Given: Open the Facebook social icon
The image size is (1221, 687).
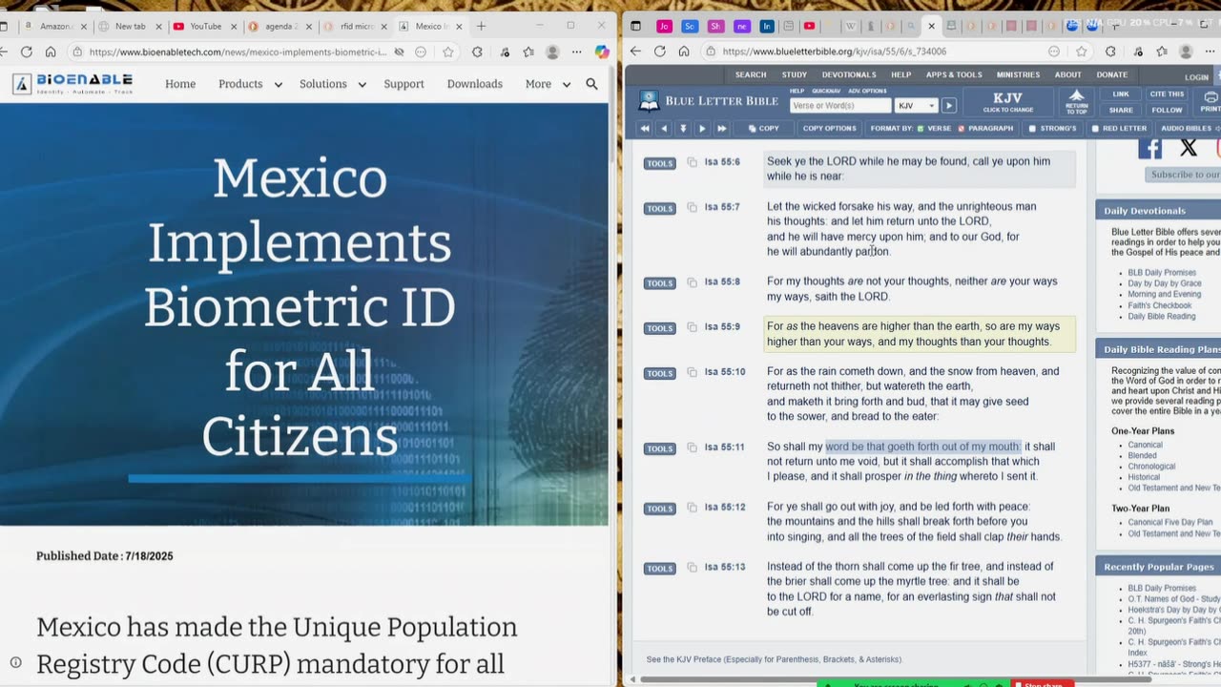Looking at the screenshot, I should [x=1149, y=148].
